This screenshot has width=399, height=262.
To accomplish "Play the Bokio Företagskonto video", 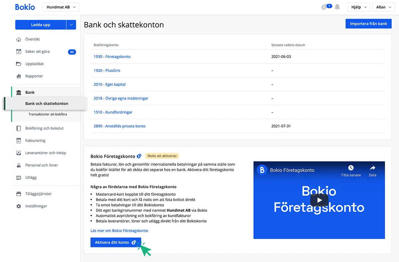I will (x=319, y=200).
